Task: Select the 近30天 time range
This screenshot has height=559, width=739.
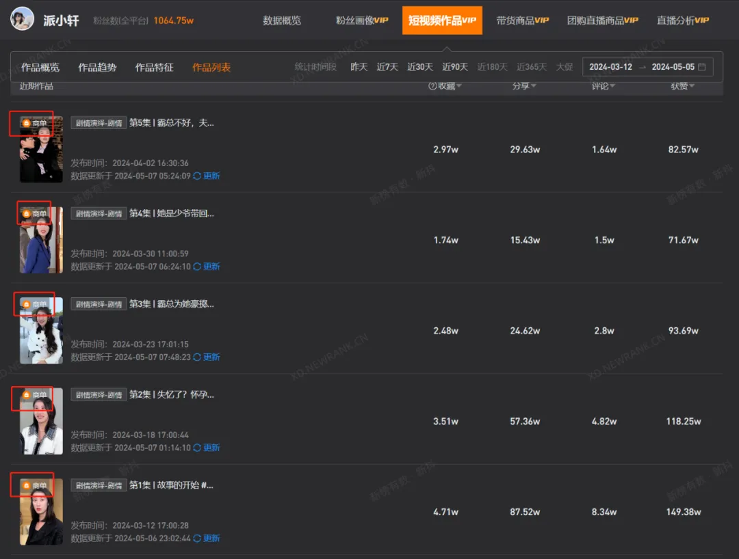Action: [x=420, y=67]
